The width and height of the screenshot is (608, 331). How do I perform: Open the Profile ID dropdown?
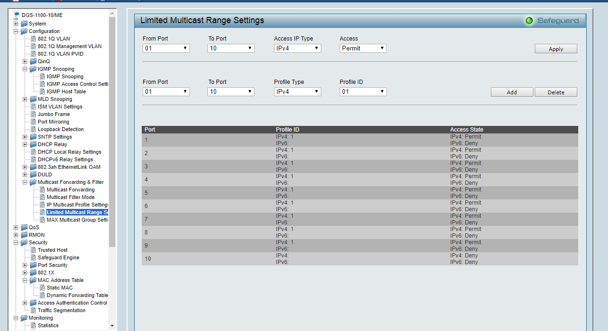coord(363,91)
